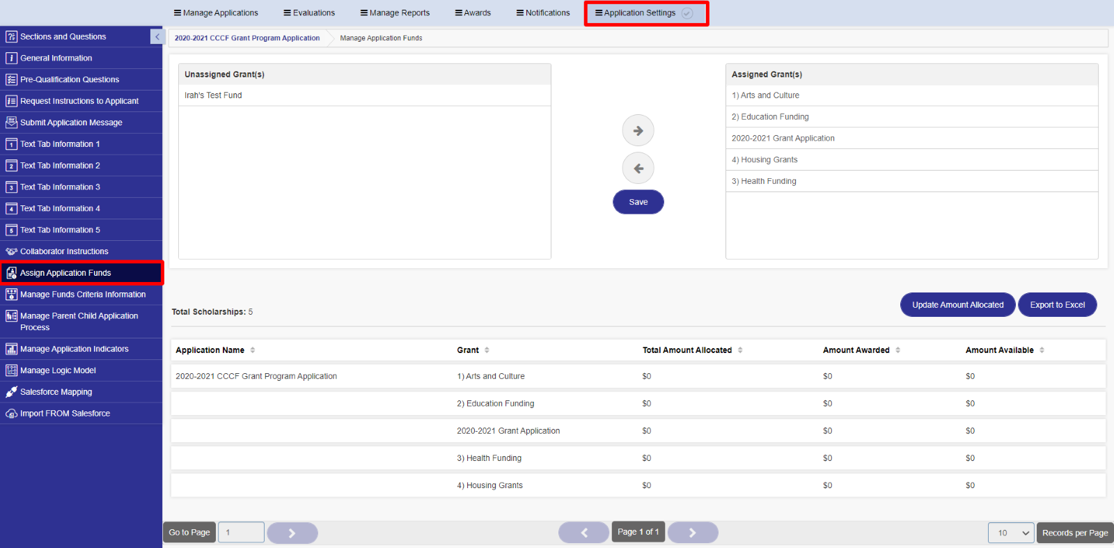This screenshot has width=1114, height=548.
Task: Click the Collaborator Instructions handshake icon
Action: (x=11, y=251)
